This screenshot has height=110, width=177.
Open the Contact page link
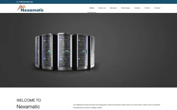point(157,8)
